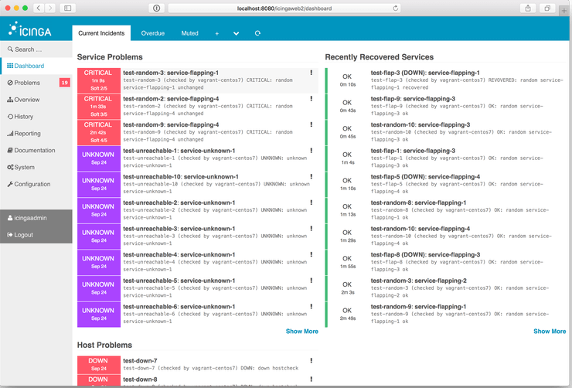Image resolution: width=572 pixels, height=388 pixels.
Task: Open test-unreachable-5: service-unknown-1
Action: 179,281
